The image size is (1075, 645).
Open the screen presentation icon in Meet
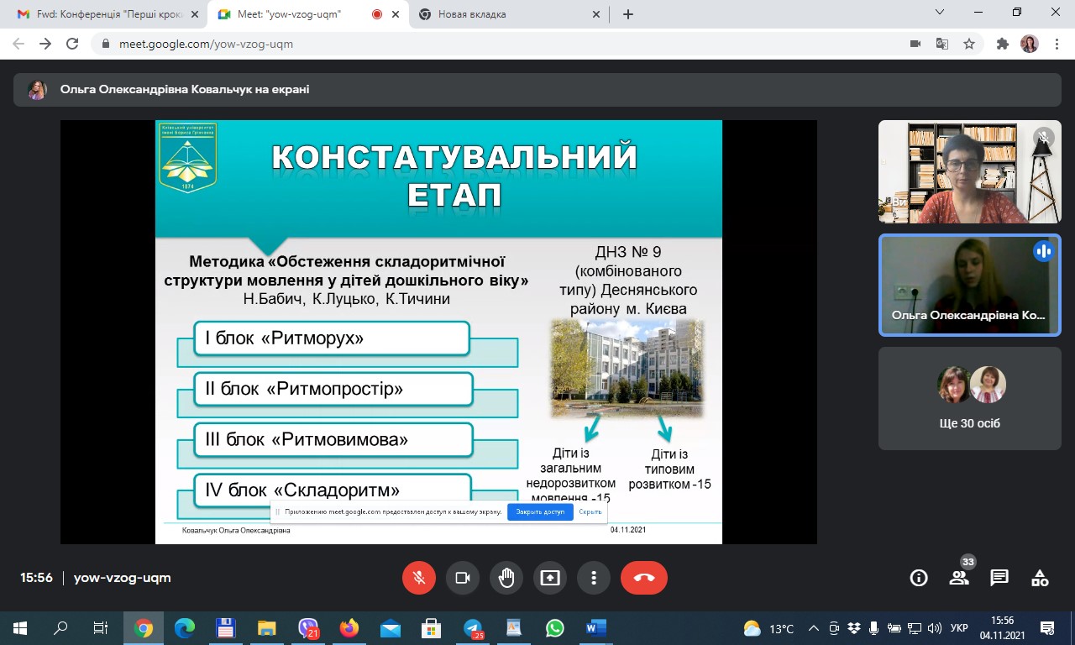(550, 577)
